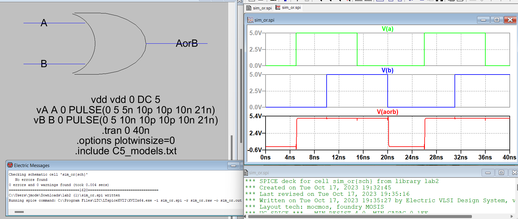Select the 'vdd vdd 0 DC 5' spice text
Screen dimensions: 518x219
coord(125,100)
